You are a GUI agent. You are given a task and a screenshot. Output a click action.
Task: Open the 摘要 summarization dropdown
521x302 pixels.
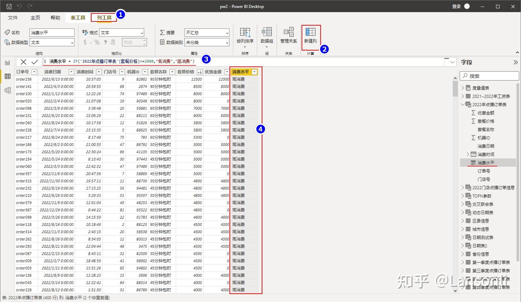[207, 33]
